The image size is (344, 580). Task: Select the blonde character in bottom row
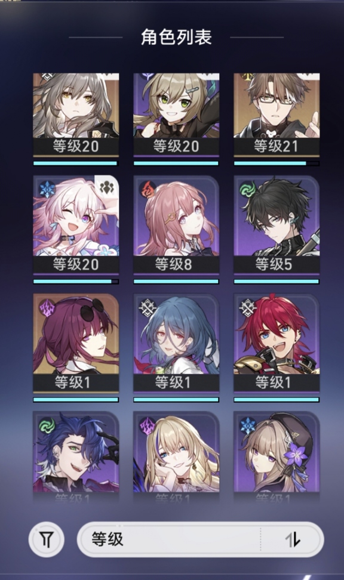click(x=176, y=455)
